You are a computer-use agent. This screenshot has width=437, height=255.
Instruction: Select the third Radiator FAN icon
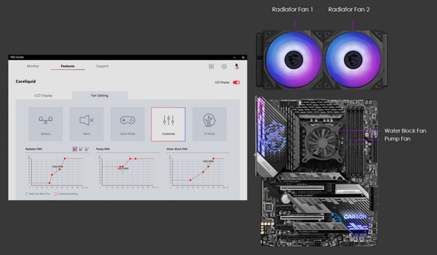point(86,149)
